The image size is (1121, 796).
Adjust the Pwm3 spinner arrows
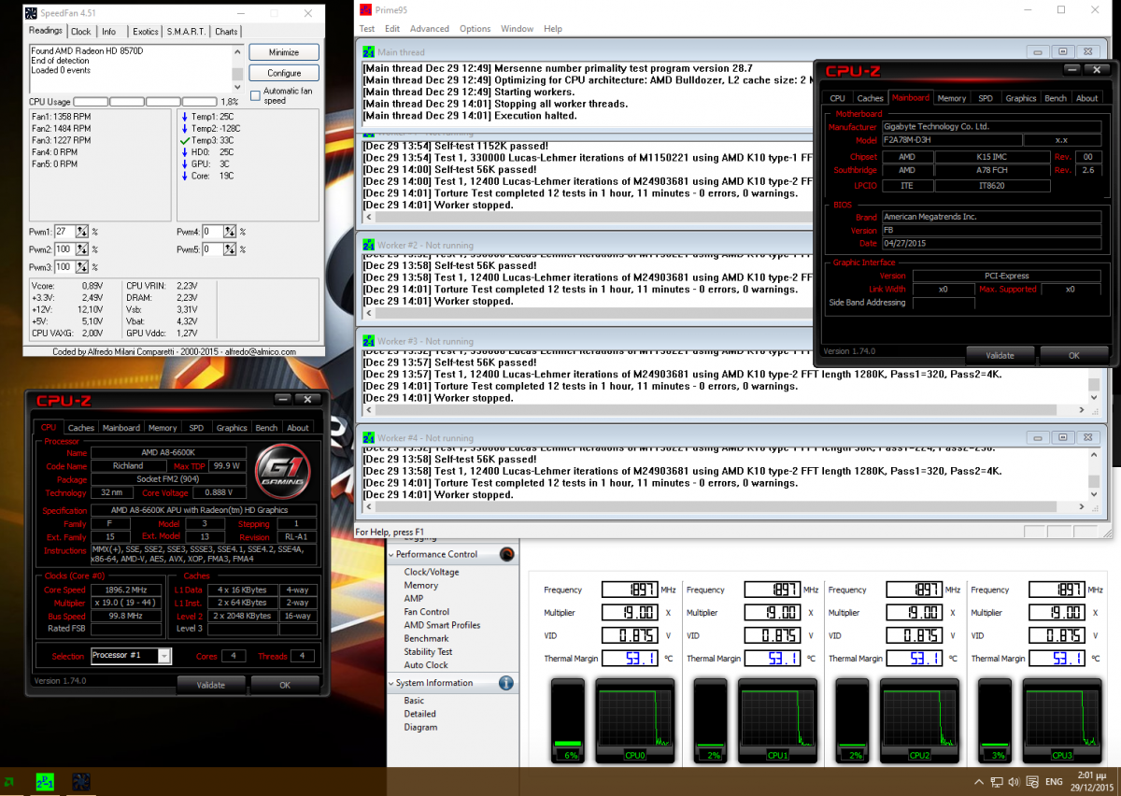click(82, 267)
